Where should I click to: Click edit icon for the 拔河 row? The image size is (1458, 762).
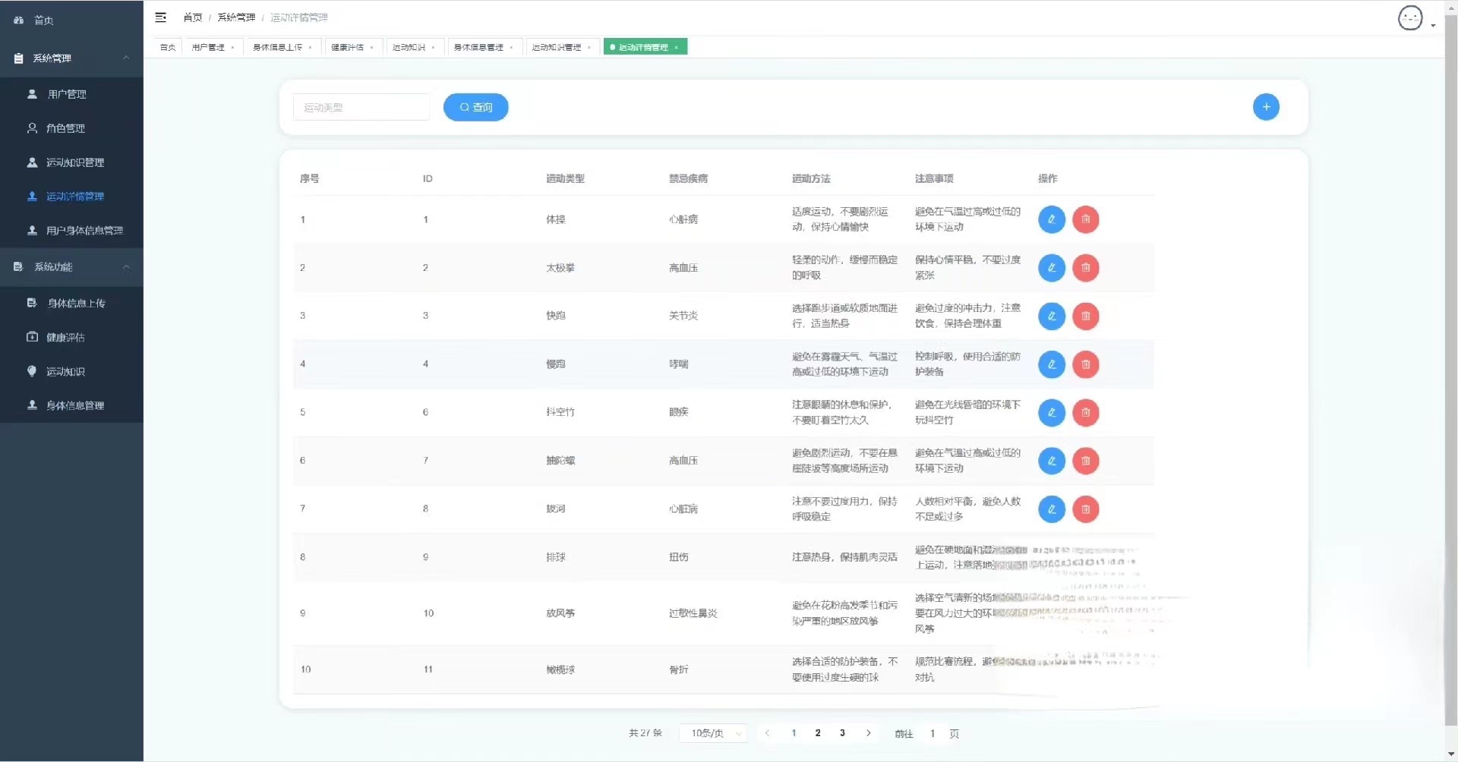pos(1052,509)
